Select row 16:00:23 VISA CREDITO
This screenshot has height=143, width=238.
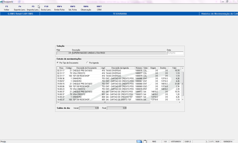(119, 89)
